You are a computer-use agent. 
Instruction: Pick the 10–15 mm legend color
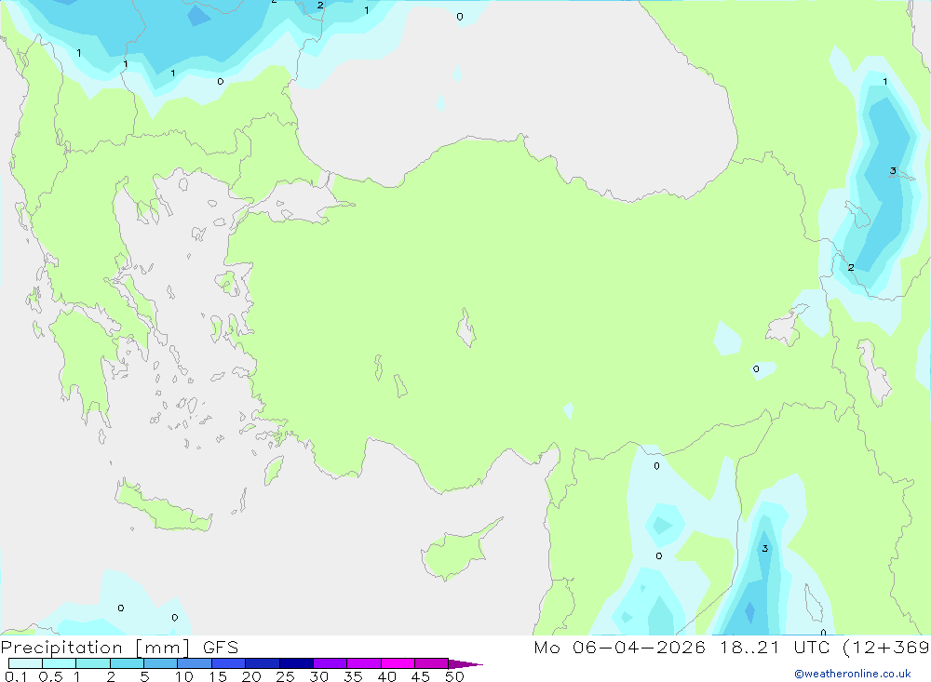195,663
